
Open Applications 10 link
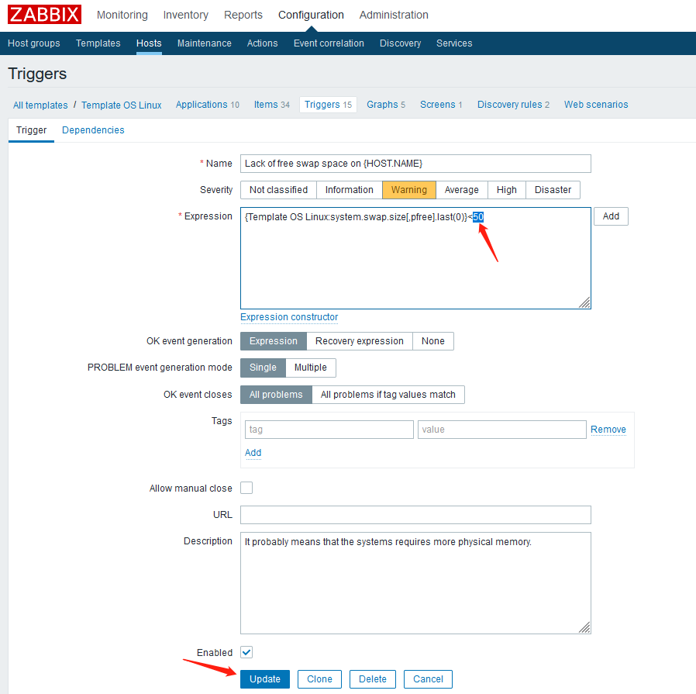coord(207,105)
